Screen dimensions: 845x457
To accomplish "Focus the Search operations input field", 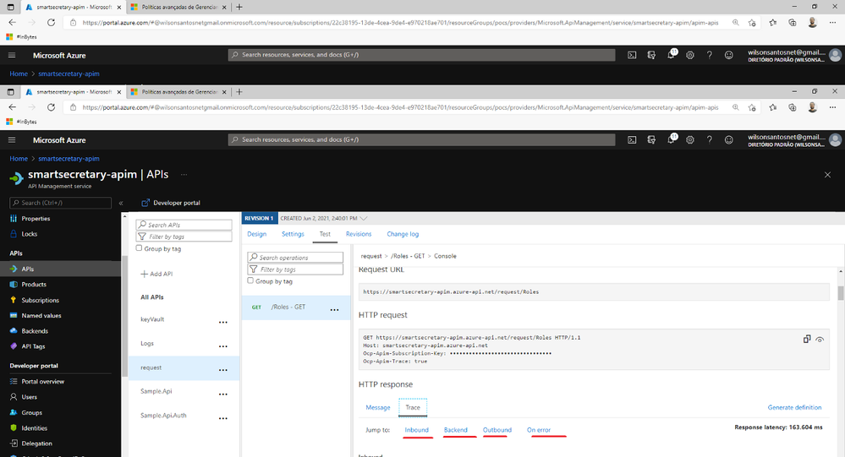I will point(295,258).
